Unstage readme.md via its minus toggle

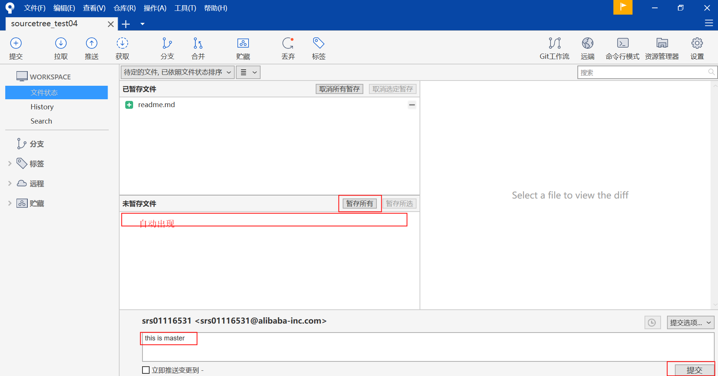tap(412, 105)
